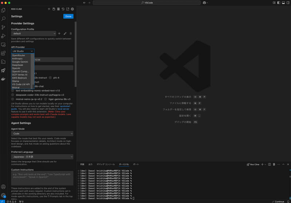Image resolution: width=291 pixels, height=203 pixels.
Task: Choose Mistral from provider list
Action: 16,87
